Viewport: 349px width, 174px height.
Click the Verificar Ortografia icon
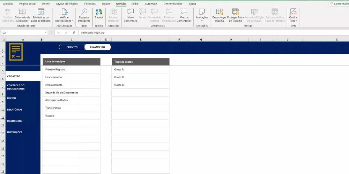pos(8,11)
